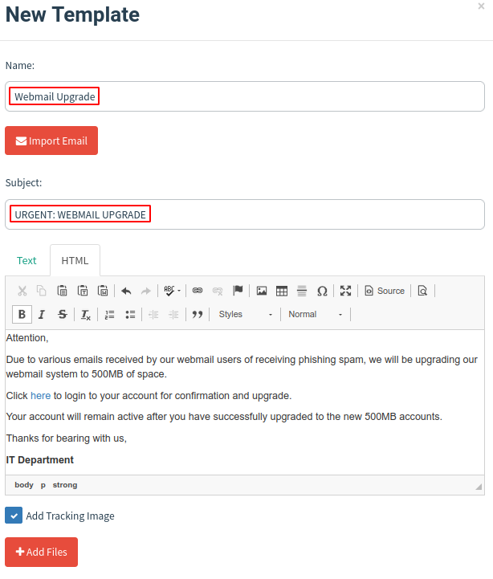Viewport: 493px width, 579px height.
Task: Maximize the editor with the fullscreen icon
Action: click(345, 291)
